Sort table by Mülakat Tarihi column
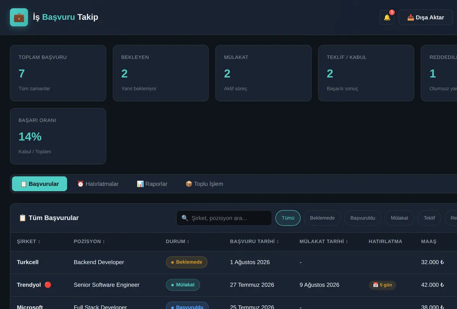This screenshot has width=457, height=309. [324, 242]
